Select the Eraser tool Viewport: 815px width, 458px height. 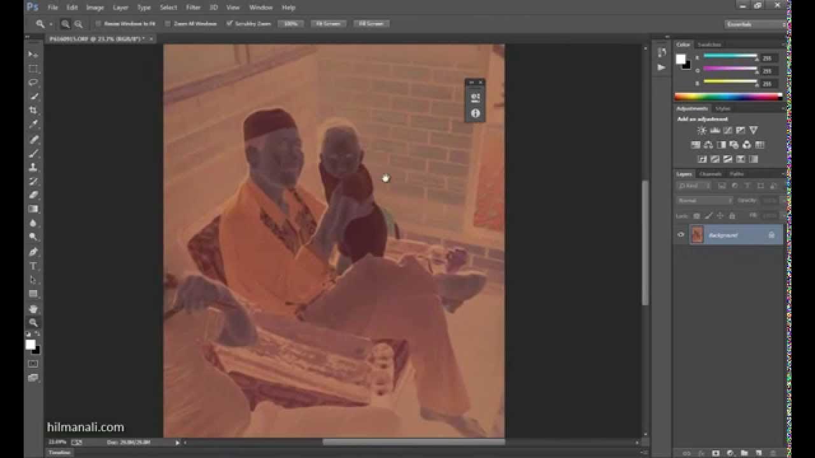tap(33, 195)
